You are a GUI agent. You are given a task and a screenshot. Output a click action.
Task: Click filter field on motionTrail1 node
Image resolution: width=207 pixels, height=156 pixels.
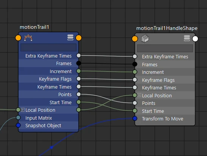coord(48,47)
